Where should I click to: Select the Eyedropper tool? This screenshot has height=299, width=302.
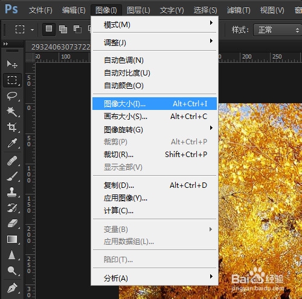[12, 143]
